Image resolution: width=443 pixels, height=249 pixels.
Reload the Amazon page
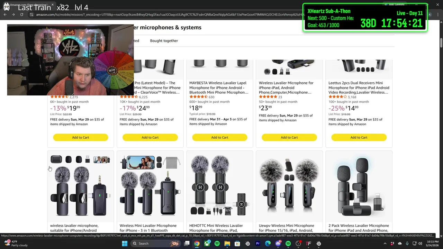coord(21,15)
